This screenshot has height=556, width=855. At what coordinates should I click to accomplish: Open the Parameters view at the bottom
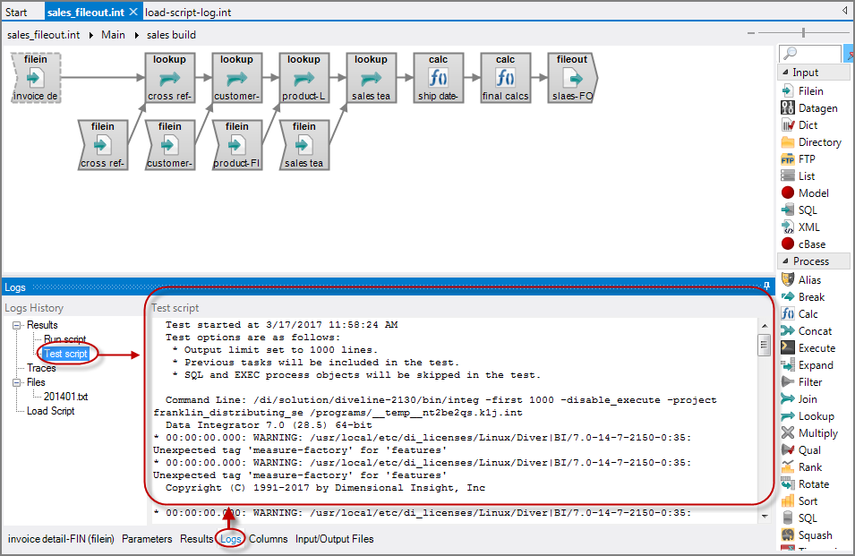coord(148,539)
